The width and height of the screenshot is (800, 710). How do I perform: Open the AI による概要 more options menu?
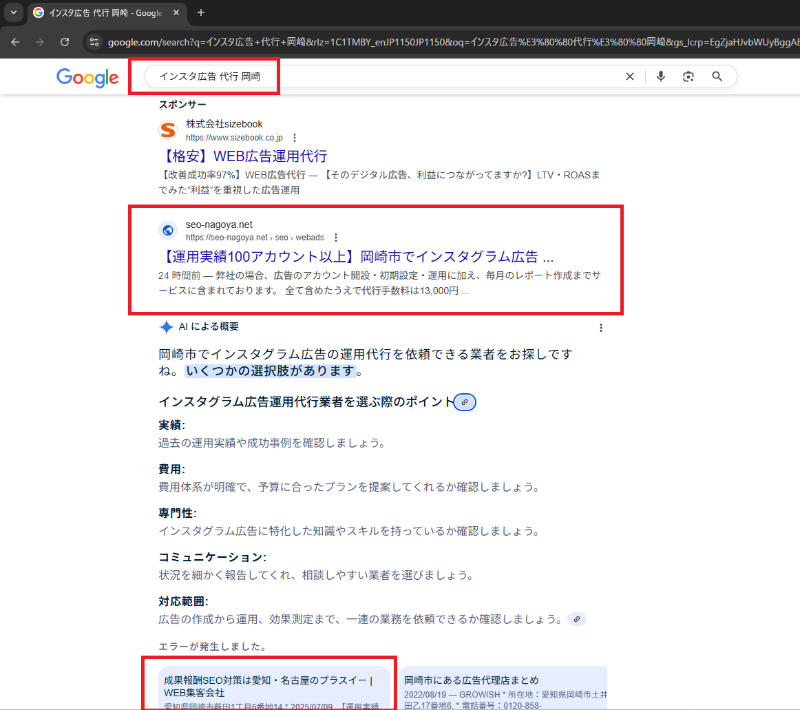(601, 328)
